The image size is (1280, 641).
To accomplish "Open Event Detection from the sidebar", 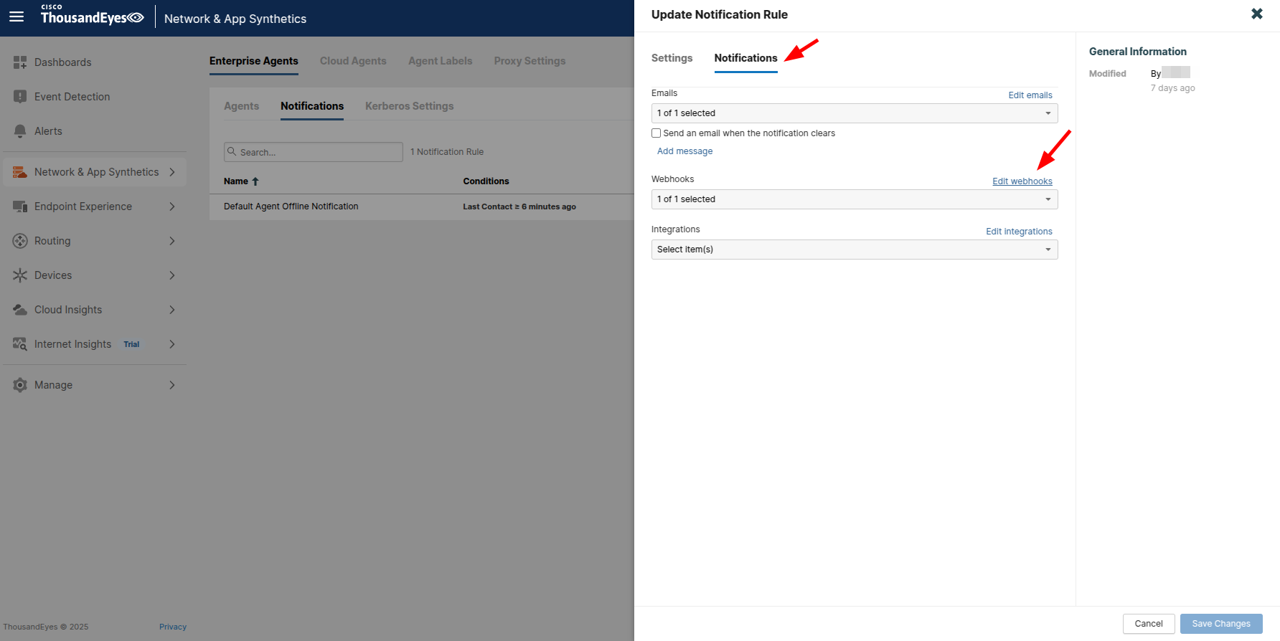I will pyautogui.click(x=72, y=97).
